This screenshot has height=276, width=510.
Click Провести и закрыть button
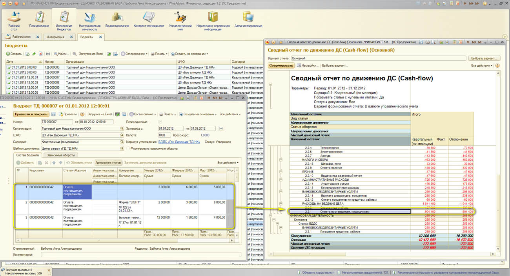pos(31,114)
